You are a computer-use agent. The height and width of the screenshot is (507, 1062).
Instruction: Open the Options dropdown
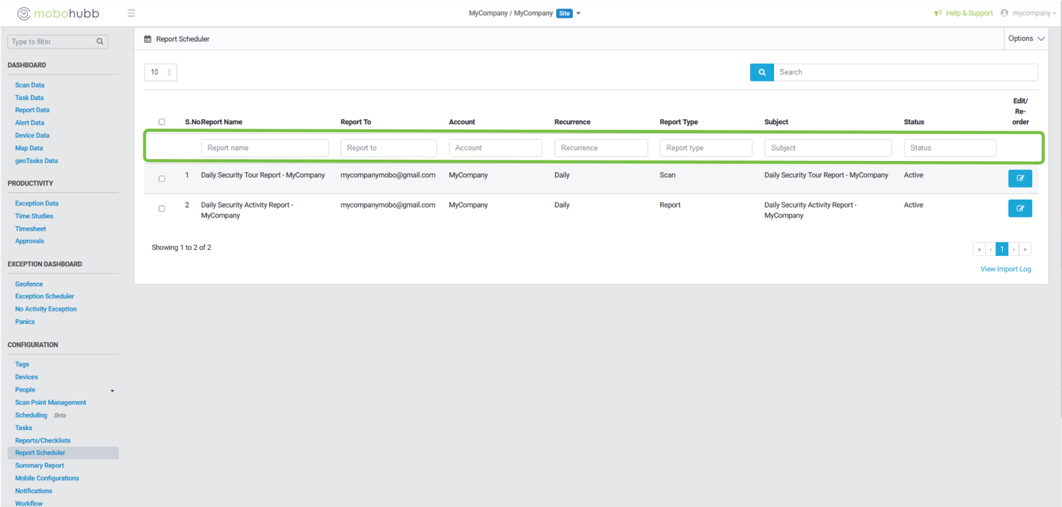point(1025,38)
